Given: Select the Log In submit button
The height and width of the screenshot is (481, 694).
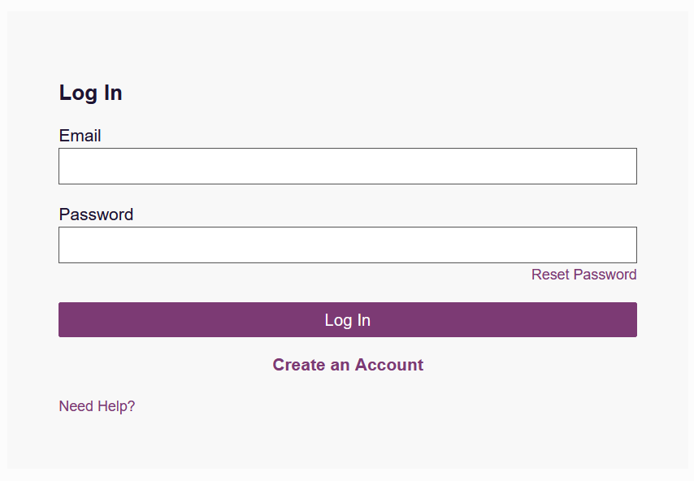Looking at the screenshot, I should [347, 320].
